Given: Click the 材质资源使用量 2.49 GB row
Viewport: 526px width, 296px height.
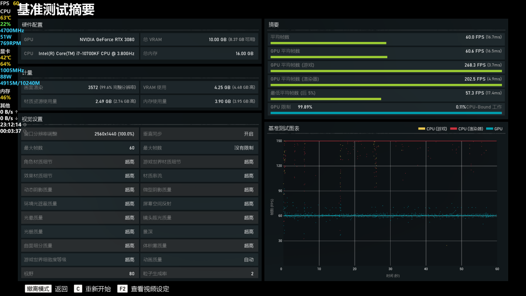Looking at the screenshot, I should 80,101.
